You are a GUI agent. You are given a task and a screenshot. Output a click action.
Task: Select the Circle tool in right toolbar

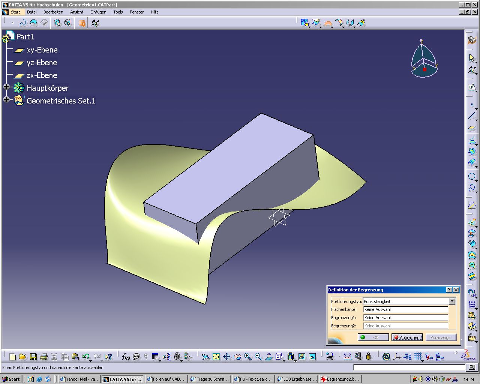click(472, 176)
